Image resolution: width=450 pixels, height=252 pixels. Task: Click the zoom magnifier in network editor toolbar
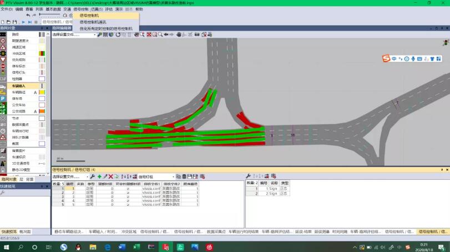click(x=160, y=34)
